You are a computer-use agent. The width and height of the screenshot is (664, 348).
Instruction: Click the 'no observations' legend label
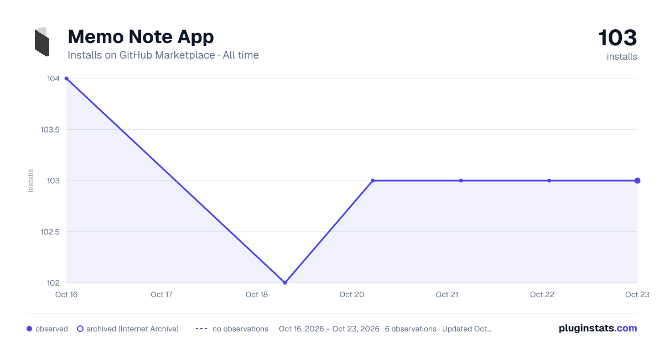coord(240,329)
